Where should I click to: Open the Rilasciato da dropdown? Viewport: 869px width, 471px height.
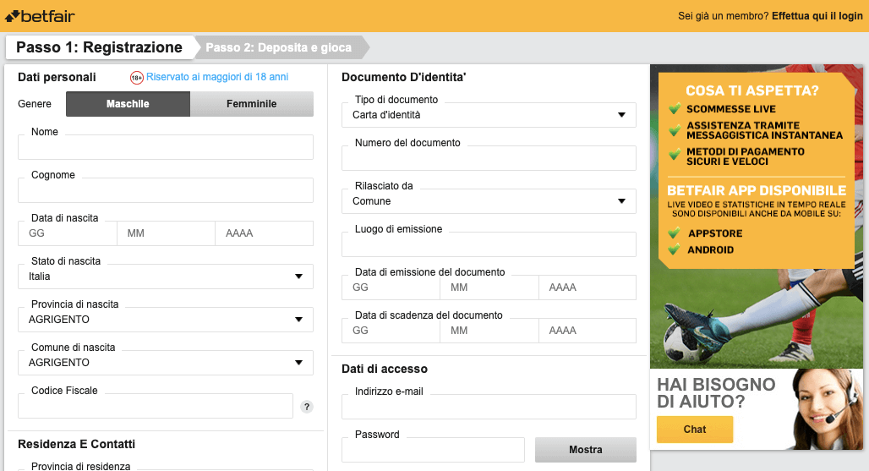[x=489, y=201]
